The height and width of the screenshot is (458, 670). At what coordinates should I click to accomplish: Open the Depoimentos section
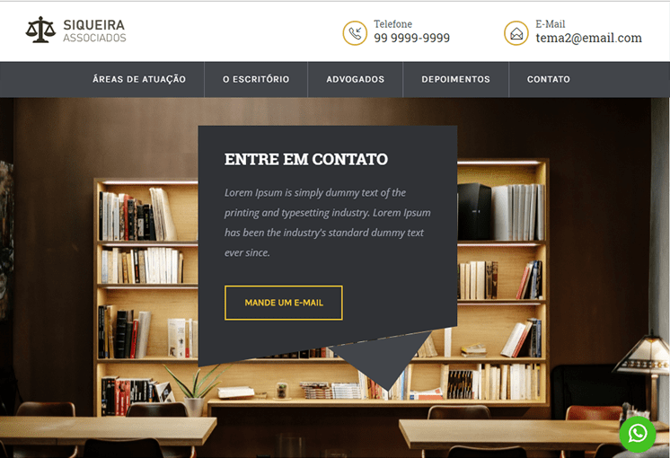coord(455,79)
